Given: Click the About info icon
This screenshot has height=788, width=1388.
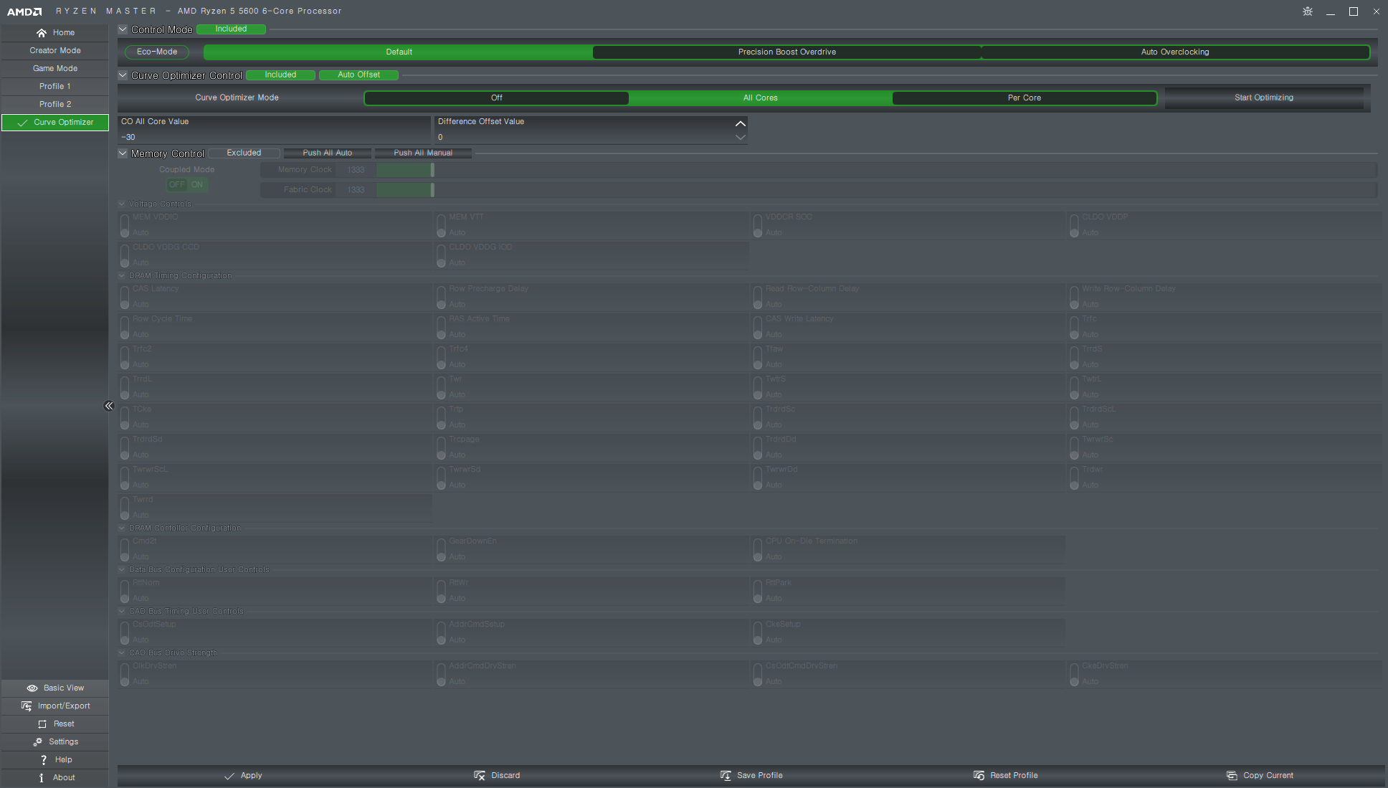Looking at the screenshot, I should pyautogui.click(x=42, y=778).
